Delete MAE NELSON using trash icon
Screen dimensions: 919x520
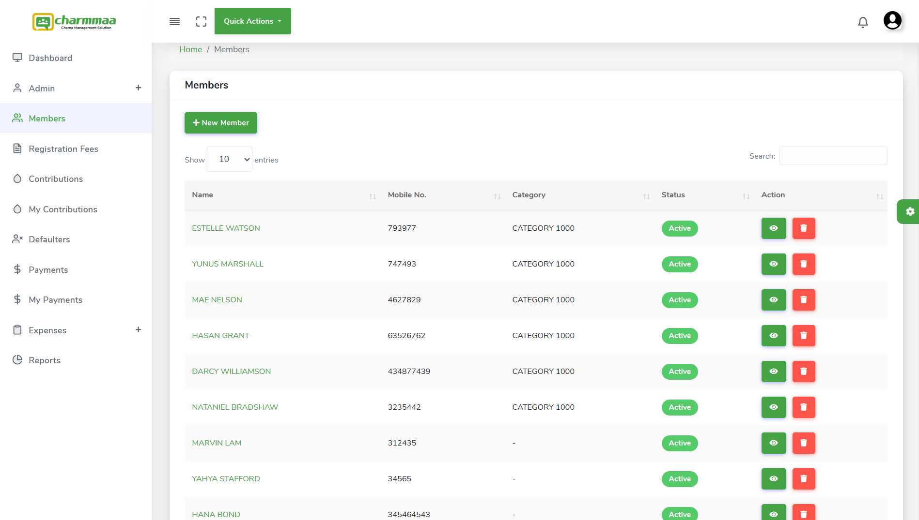pos(804,300)
